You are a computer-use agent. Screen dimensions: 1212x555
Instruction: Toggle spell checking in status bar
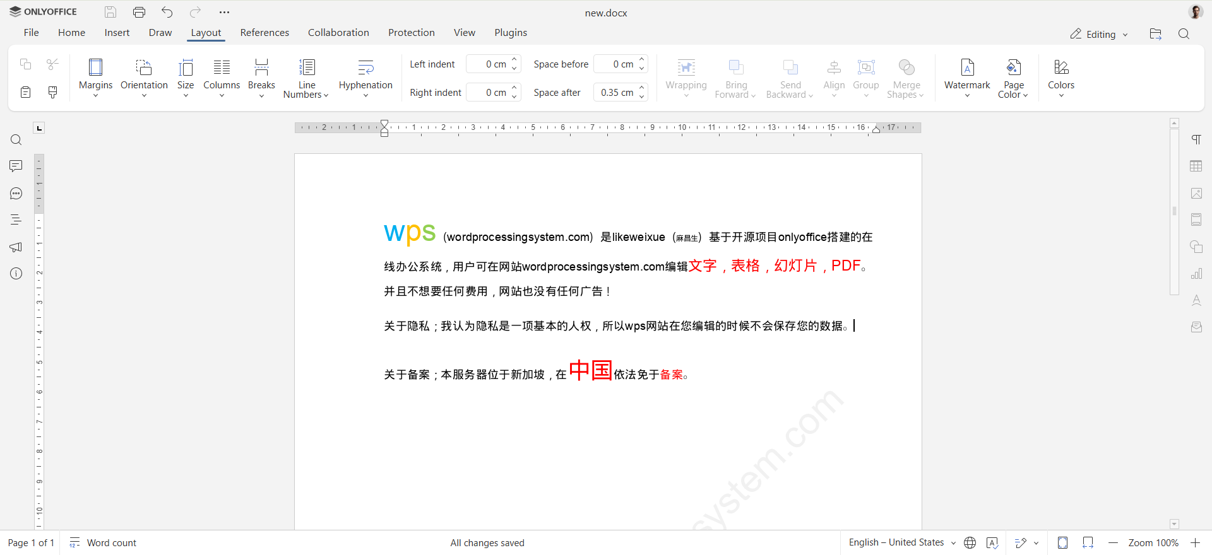coord(992,542)
